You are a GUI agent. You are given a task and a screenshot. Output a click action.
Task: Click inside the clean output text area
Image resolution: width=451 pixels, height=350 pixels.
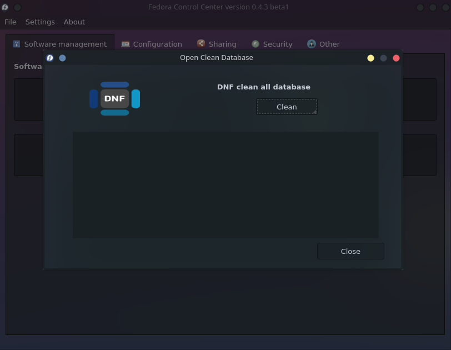[x=226, y=185]
